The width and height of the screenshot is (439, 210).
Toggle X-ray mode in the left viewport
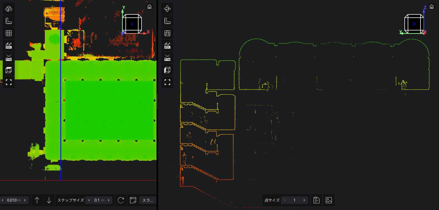click(9, 58)
